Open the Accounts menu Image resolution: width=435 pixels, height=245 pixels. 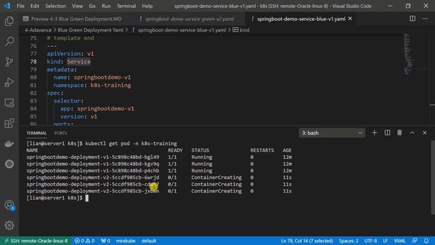coord(9,206)
